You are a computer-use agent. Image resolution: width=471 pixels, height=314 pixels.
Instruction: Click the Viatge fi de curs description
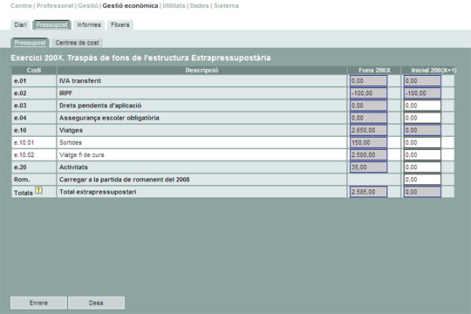pos(82,154)
